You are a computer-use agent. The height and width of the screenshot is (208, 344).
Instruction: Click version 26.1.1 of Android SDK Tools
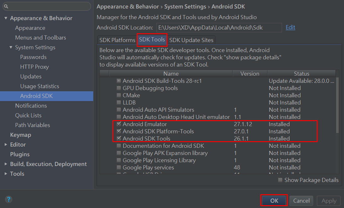241,139
